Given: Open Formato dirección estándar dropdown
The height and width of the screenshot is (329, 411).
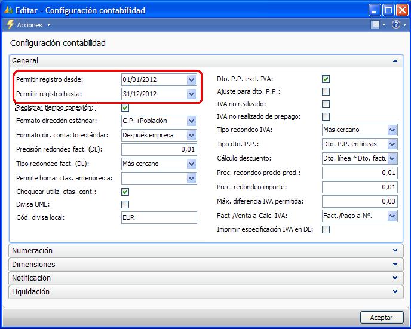Looking at the screenshot, I should coord(192,121).
